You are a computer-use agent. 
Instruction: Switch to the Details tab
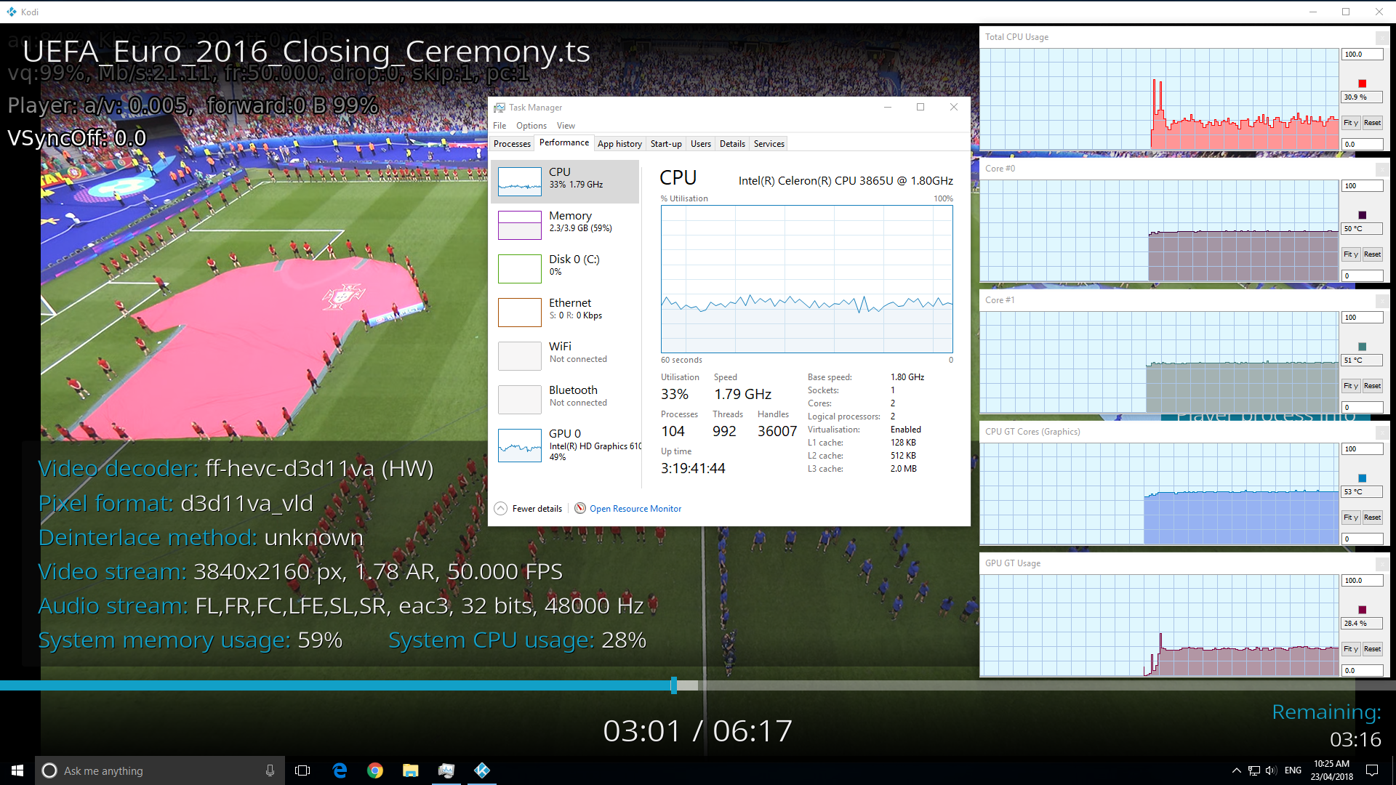tap(732, 144)
